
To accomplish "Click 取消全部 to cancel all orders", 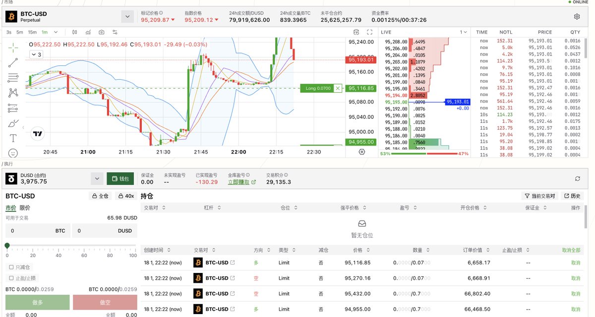I will point(571,250).
